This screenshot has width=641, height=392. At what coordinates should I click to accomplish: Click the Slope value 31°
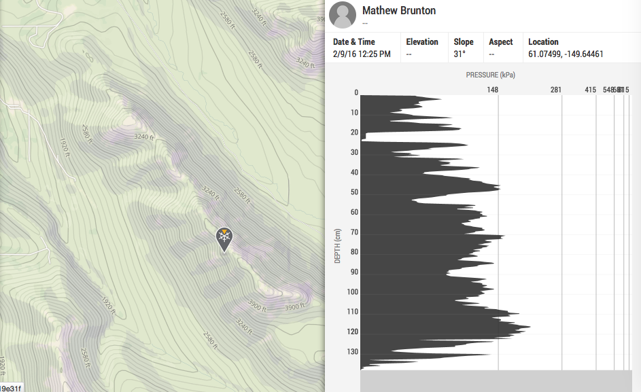point(460,54)
